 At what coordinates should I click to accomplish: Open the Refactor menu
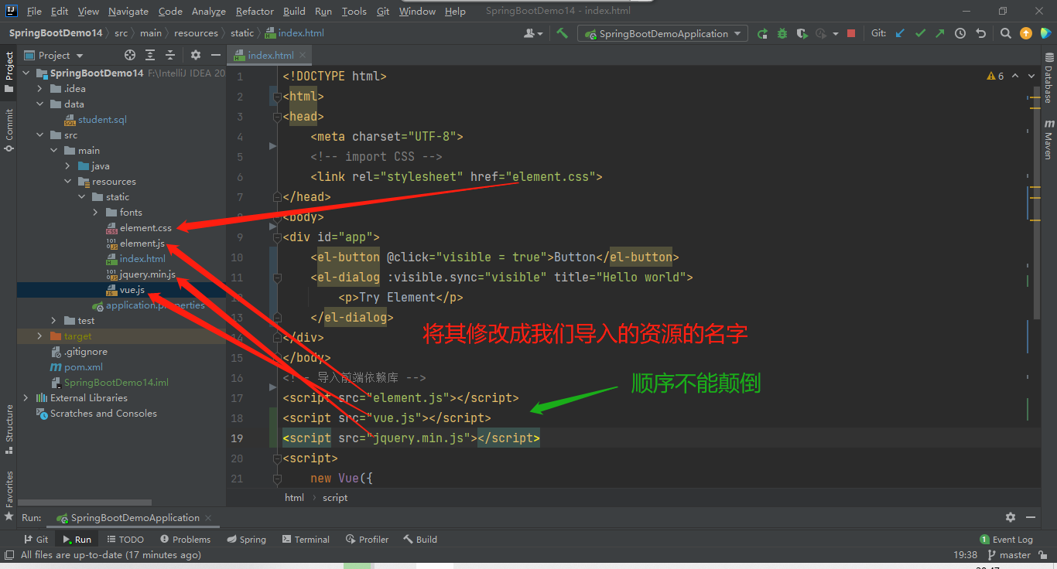[255, 11]
